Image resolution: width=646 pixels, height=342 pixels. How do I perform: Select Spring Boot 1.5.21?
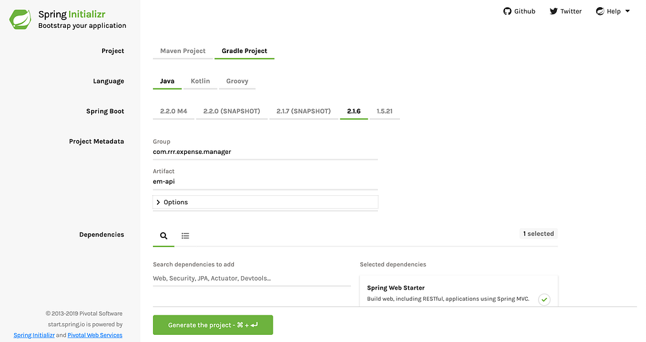click(x=384, y=111)
